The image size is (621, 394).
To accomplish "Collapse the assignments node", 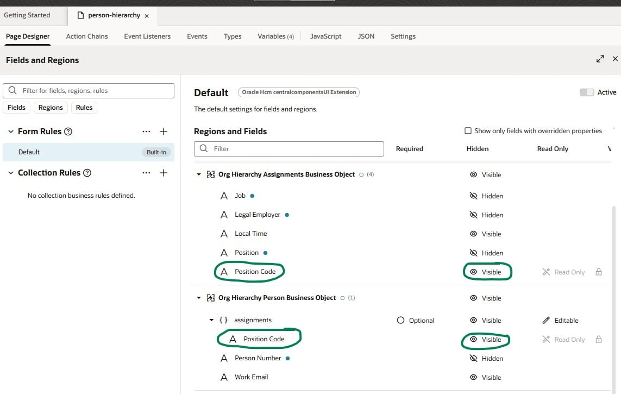I will (x=211, y=320).
